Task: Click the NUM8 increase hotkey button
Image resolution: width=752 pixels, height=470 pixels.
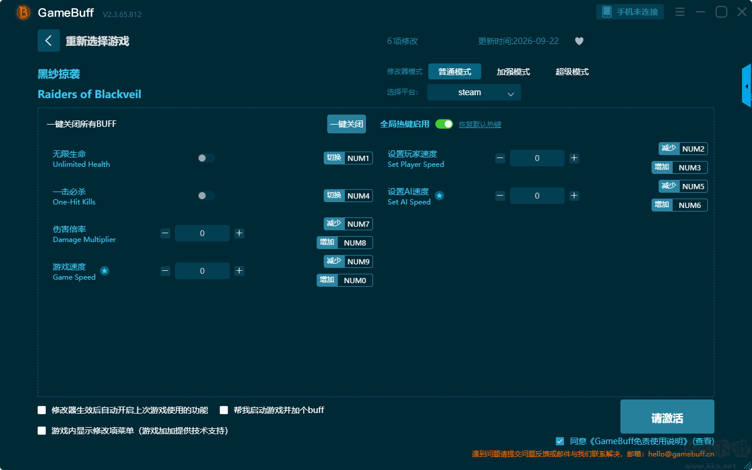Action: pos(345,243)
